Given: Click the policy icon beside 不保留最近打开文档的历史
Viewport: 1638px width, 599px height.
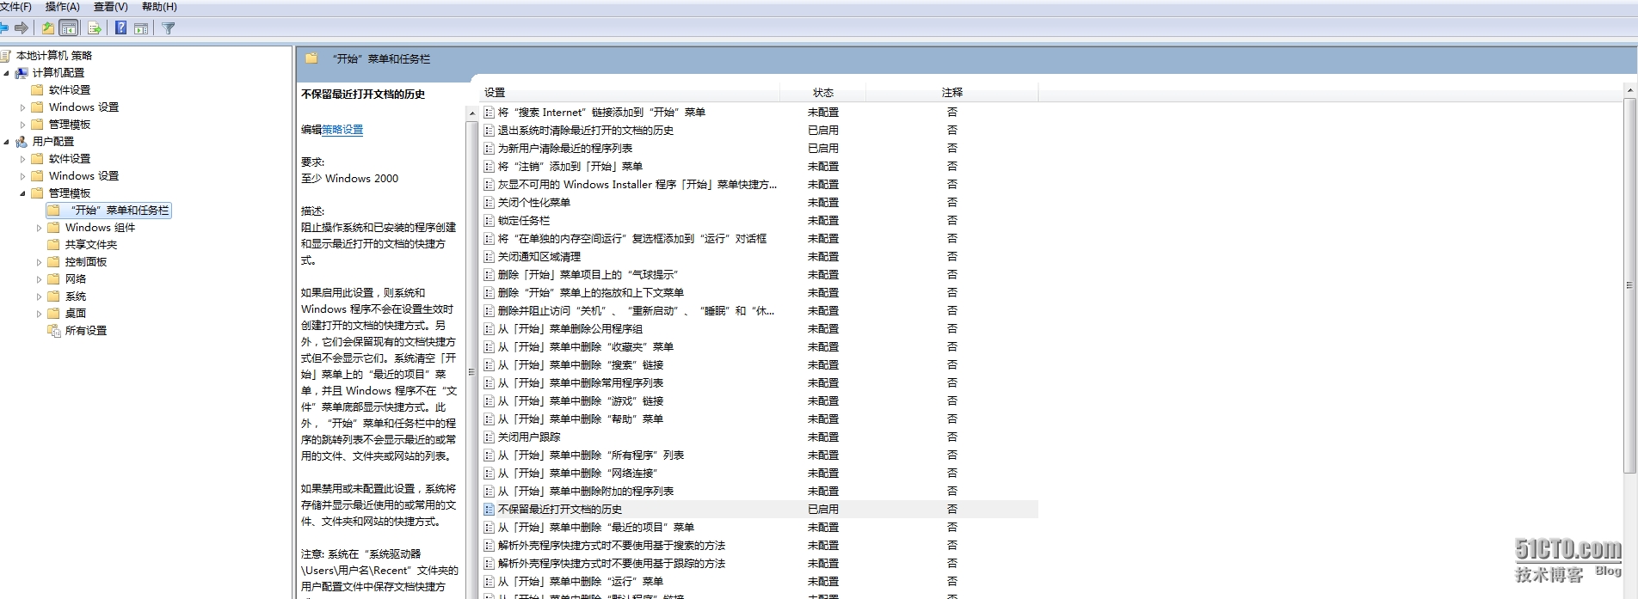Looking at the screenshot, I should click(489, 510).
